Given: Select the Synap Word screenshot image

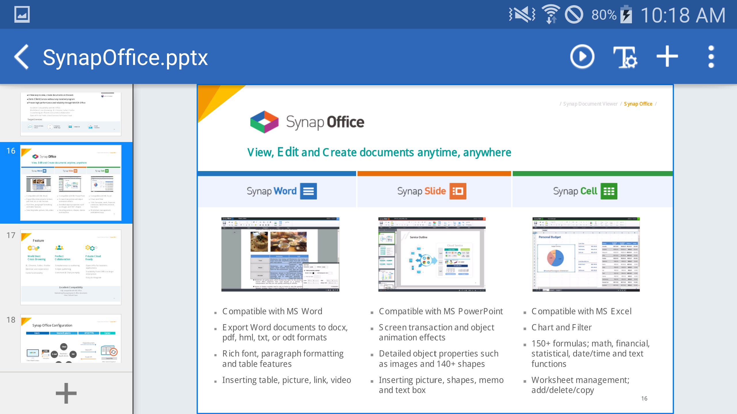Looking at the screenshot, I should pos(280,254).
